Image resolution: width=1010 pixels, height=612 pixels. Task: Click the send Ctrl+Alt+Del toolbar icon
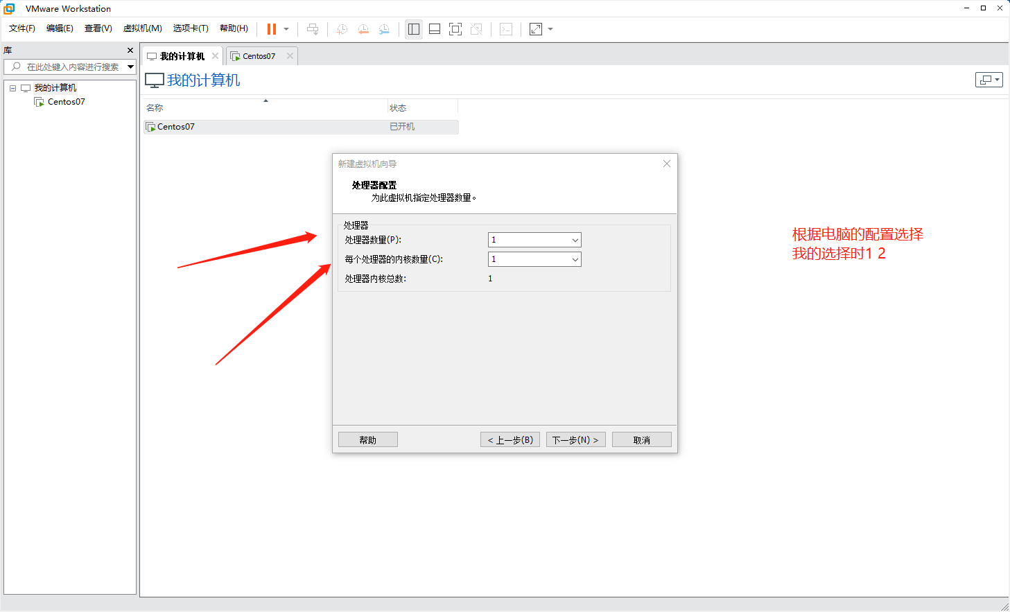tap(313, 29)
